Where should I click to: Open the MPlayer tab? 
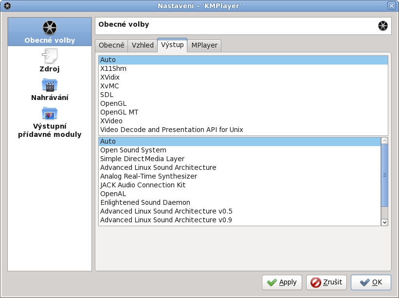[x=205, y=46]
